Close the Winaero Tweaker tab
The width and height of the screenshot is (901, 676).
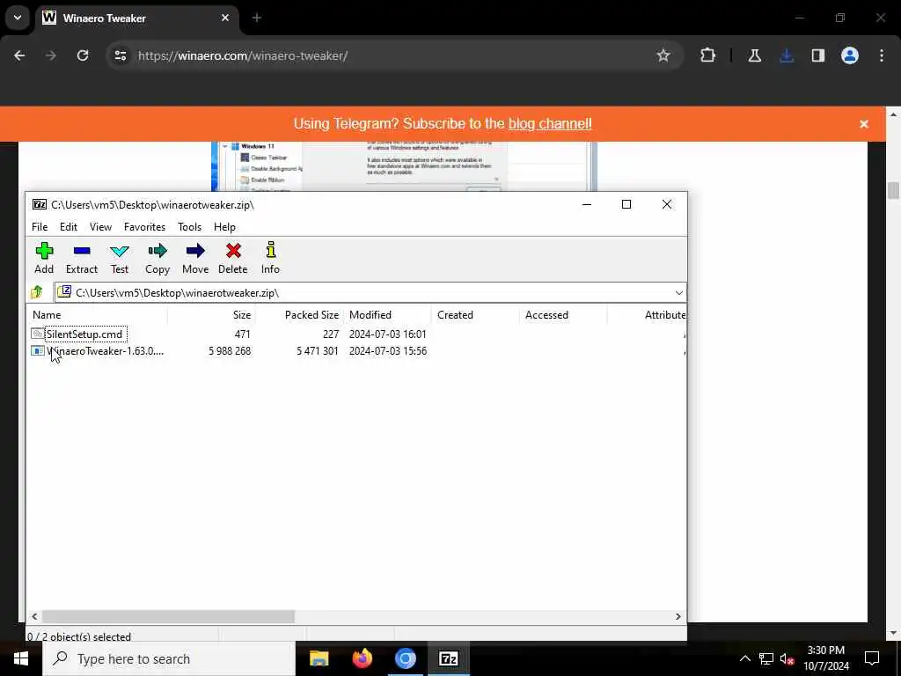coord(225,18)
